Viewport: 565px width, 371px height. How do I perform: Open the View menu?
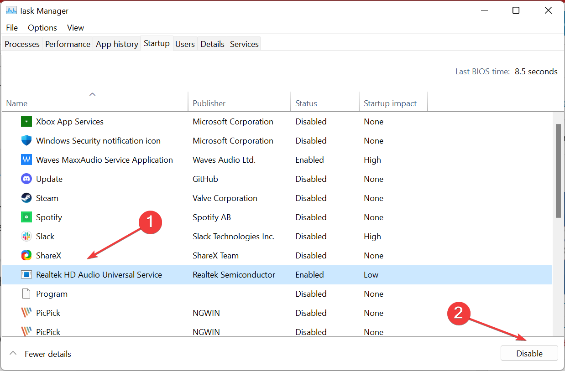point(76,28)
